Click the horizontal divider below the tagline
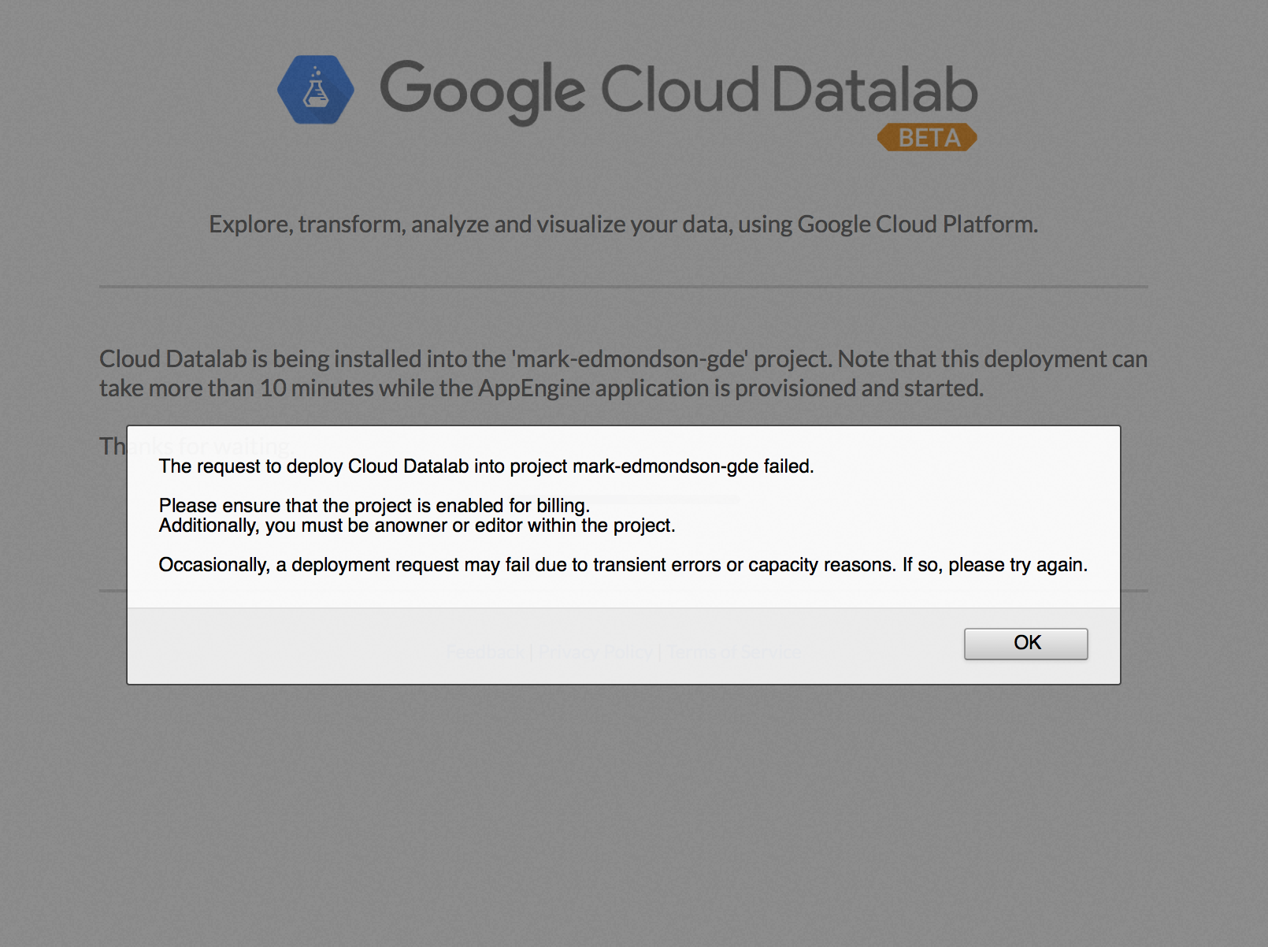Screen dimensions: 1268x947 (623, 287)
